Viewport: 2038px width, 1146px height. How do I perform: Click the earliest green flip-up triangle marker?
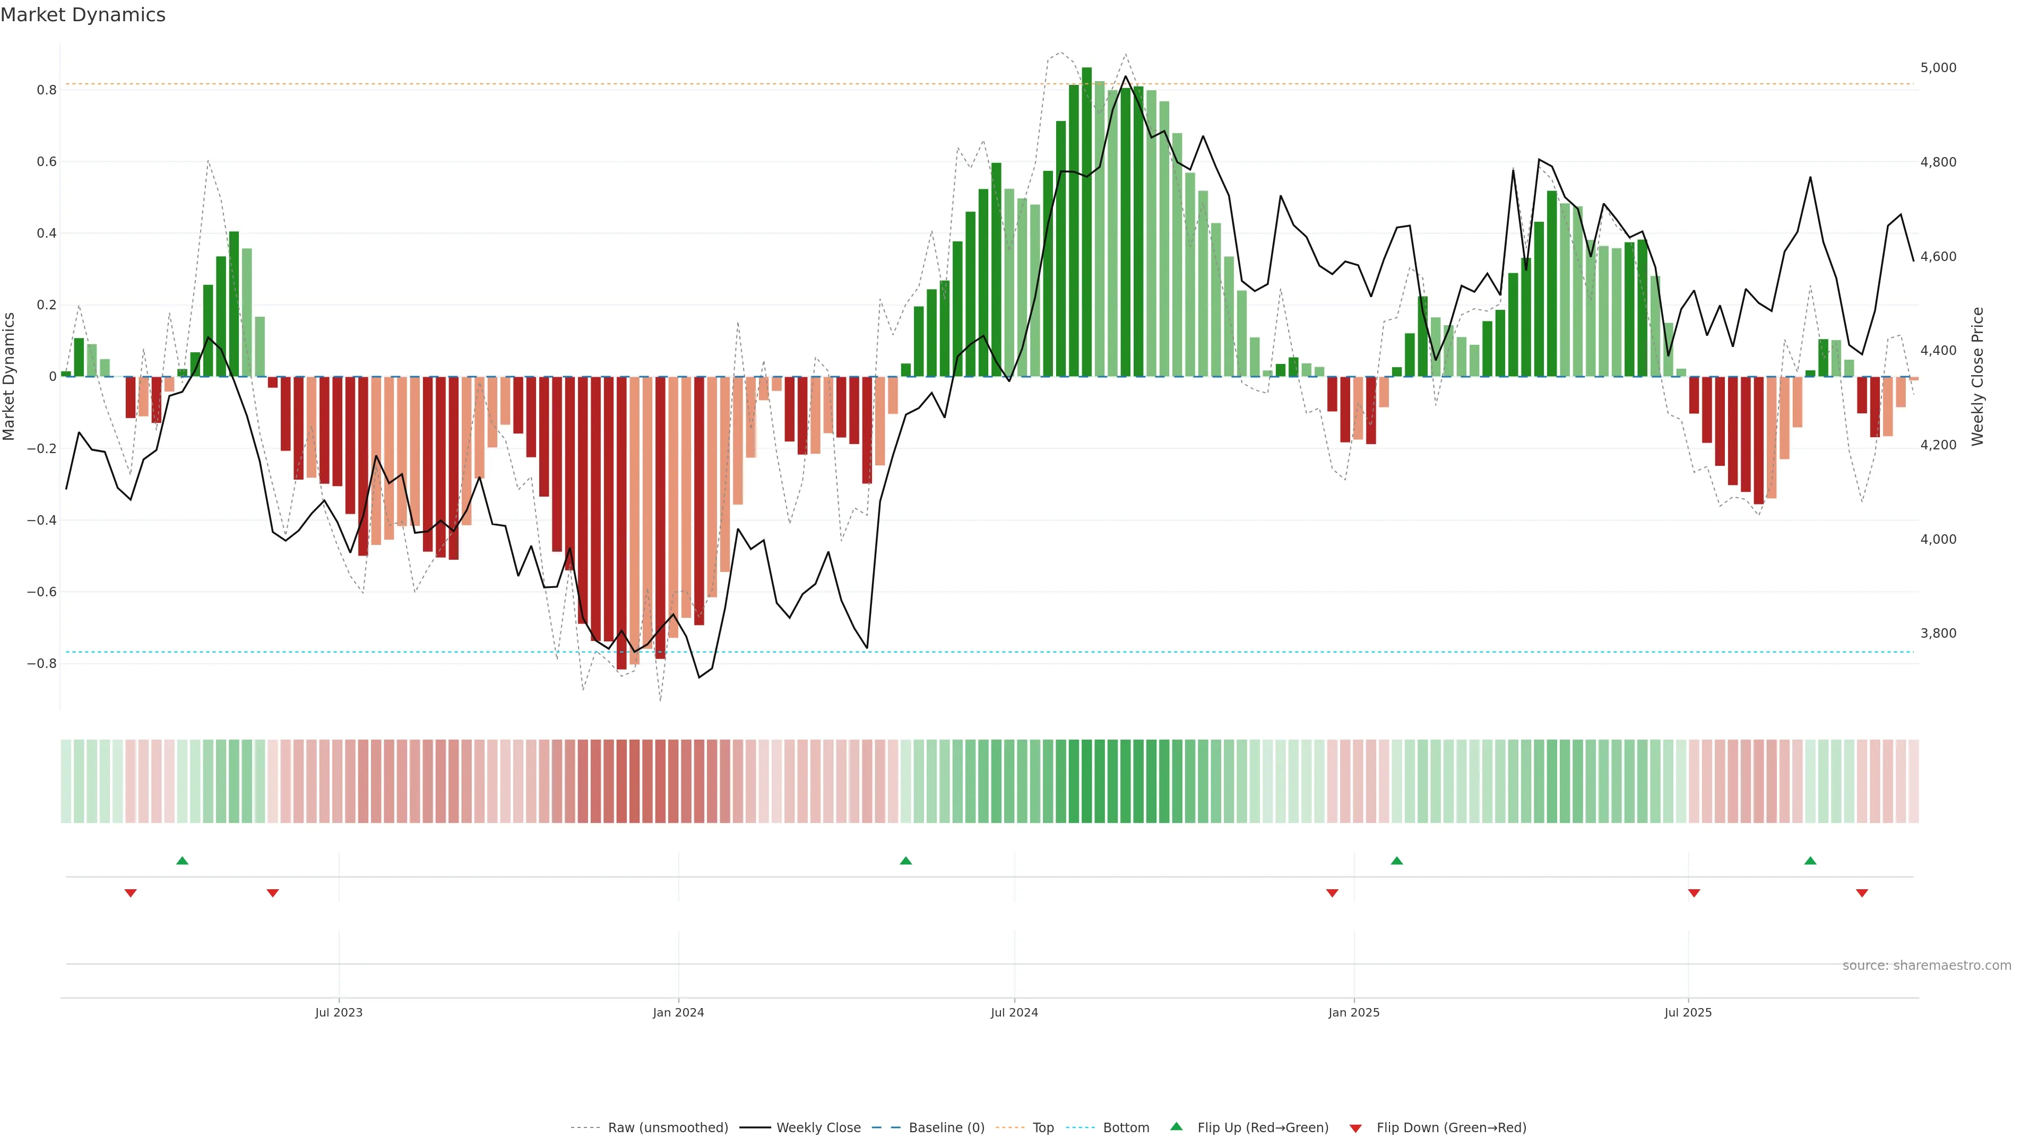[182, 861]
